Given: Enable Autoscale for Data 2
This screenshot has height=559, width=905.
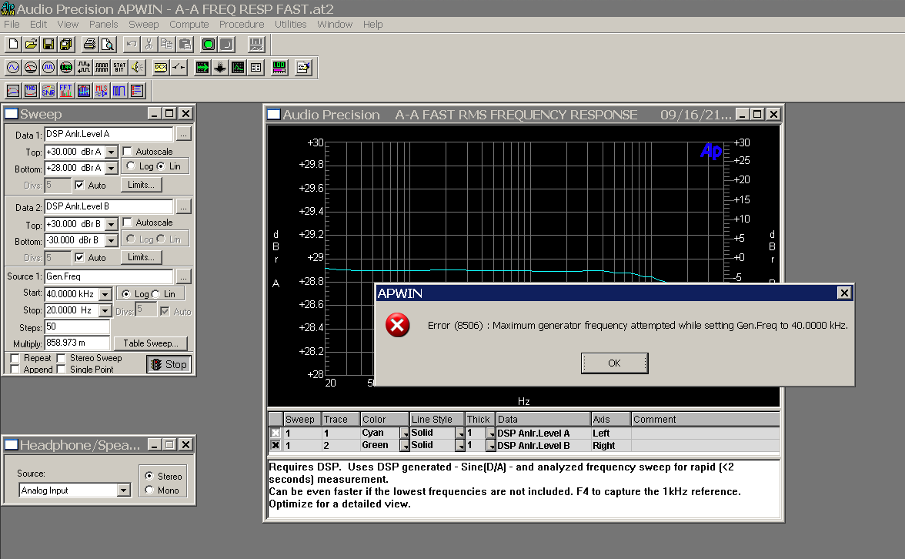Looking at the screenshot, I should tap(128, 223).
